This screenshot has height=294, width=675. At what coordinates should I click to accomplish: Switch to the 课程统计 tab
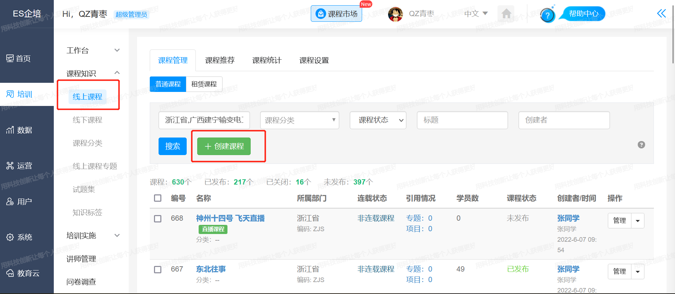[267, 60]
